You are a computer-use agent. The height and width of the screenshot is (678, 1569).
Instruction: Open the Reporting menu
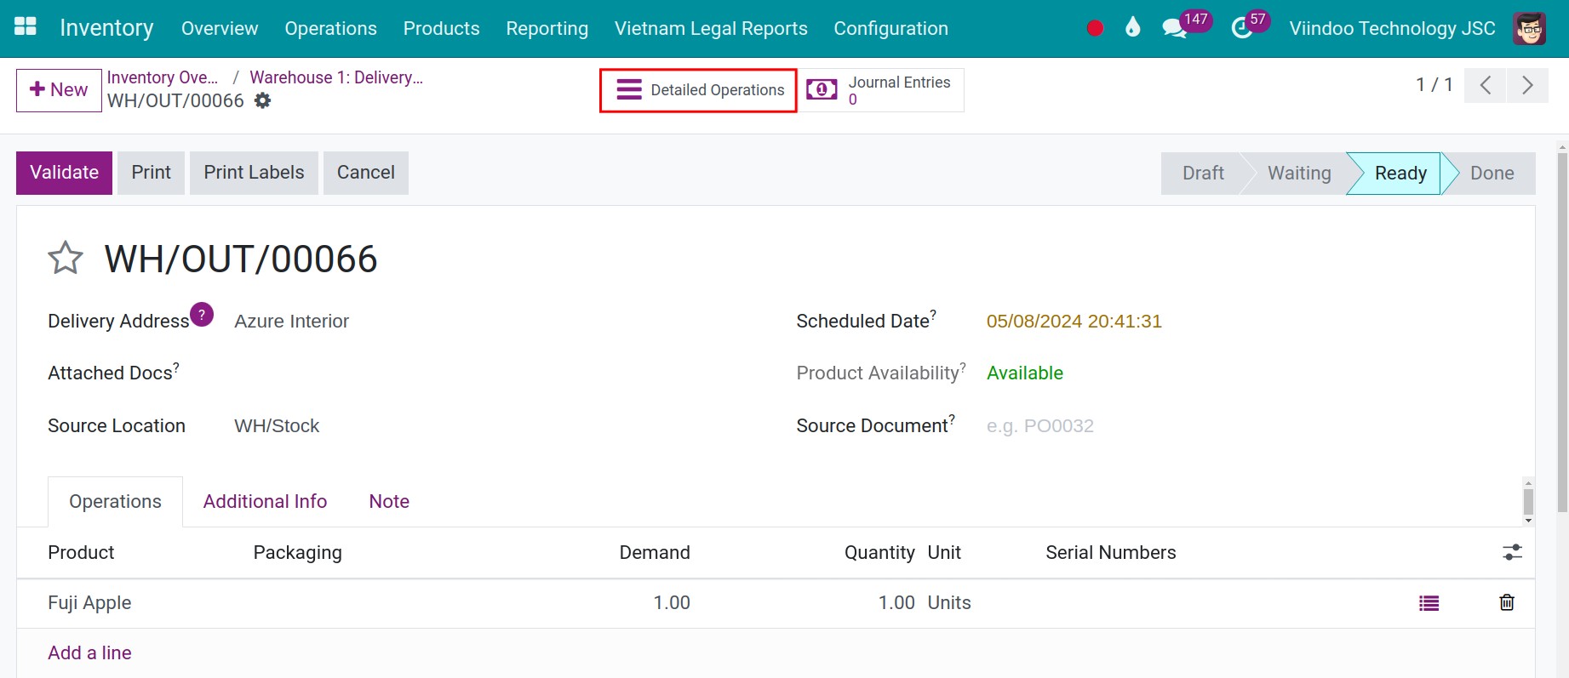click(547, 28)
